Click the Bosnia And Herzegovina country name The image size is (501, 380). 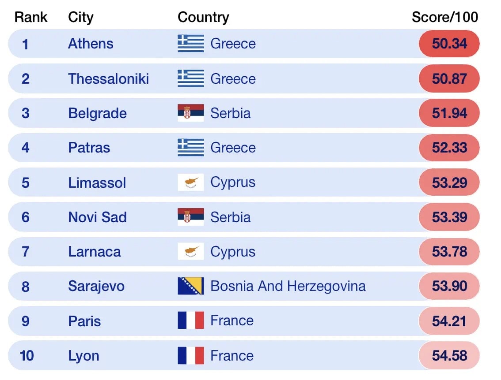coord(288,286)
